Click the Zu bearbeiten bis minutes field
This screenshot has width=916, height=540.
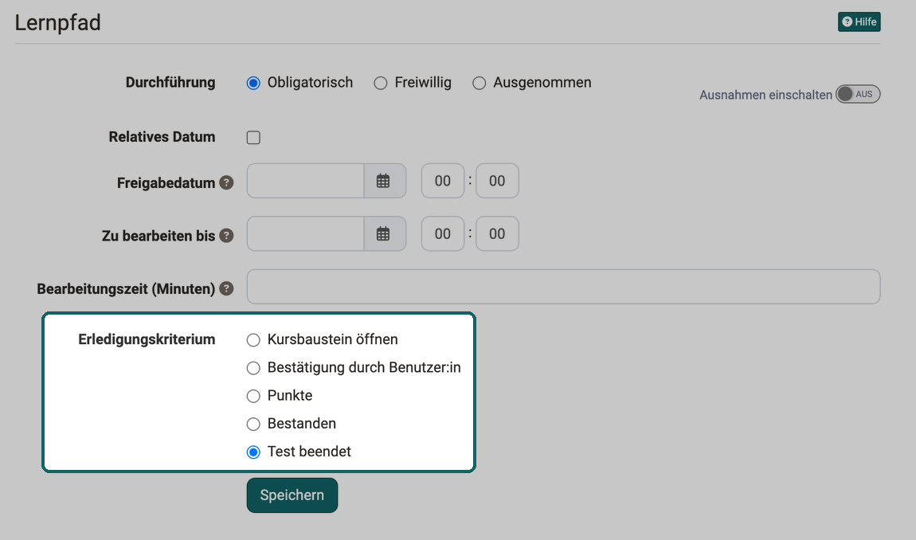pos(497,234)
